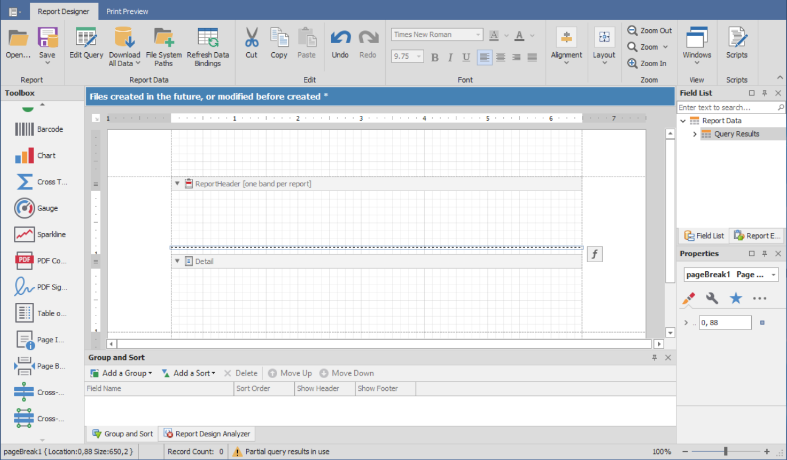Click the Add a Sort button
Screen dimensions: 787x460
pos(188,373)
